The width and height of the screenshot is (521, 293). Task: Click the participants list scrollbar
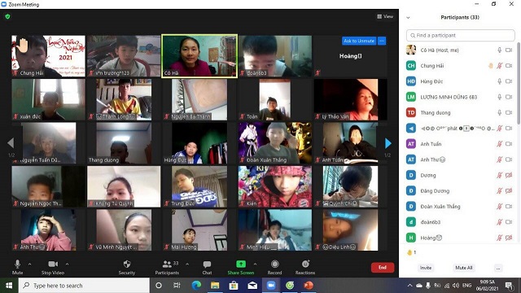518,84
